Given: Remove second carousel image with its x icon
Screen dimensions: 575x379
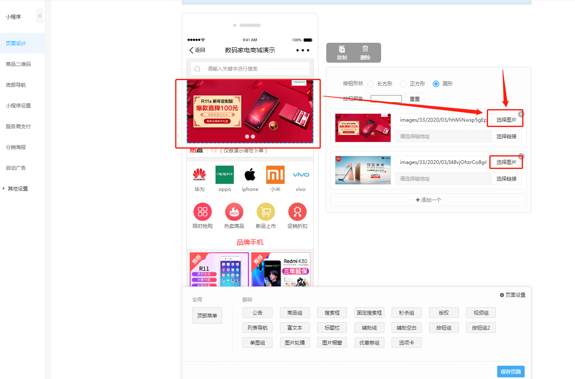Looking at the screenshot, I should tap(521, 156).
